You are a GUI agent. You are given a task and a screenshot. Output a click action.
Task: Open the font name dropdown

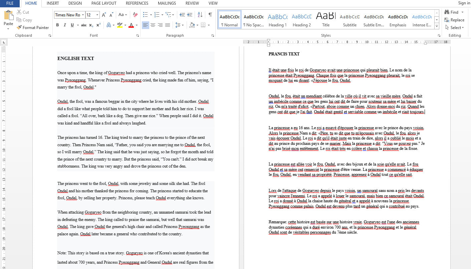click(83, 15)
